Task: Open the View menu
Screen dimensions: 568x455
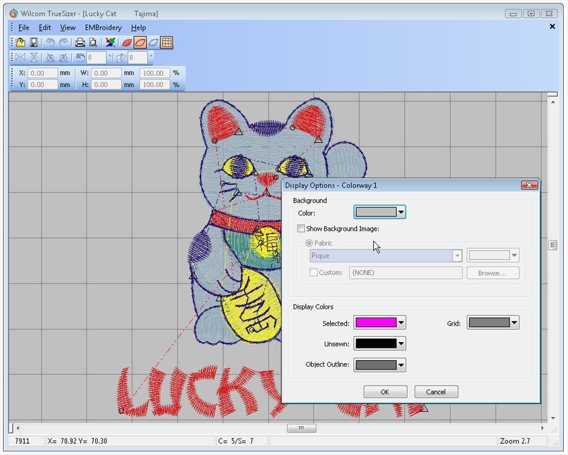Action: [x=67, y=28]
